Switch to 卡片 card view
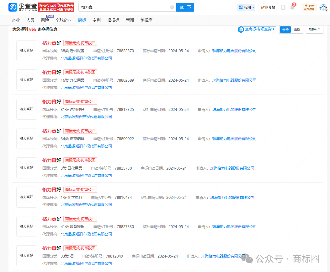 pyautogui.click(x=285, y=30)
